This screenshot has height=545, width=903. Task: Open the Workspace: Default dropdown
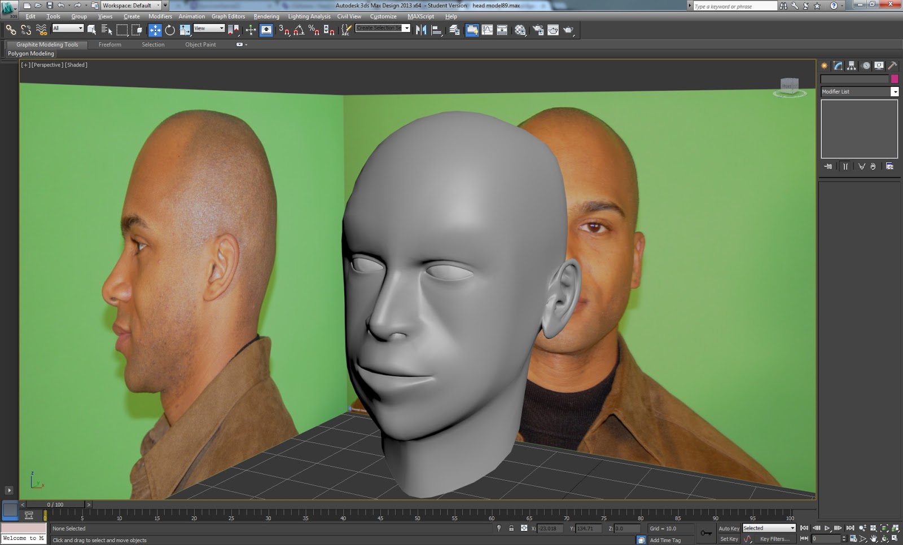pyautogui.click(x=130, y=6)
